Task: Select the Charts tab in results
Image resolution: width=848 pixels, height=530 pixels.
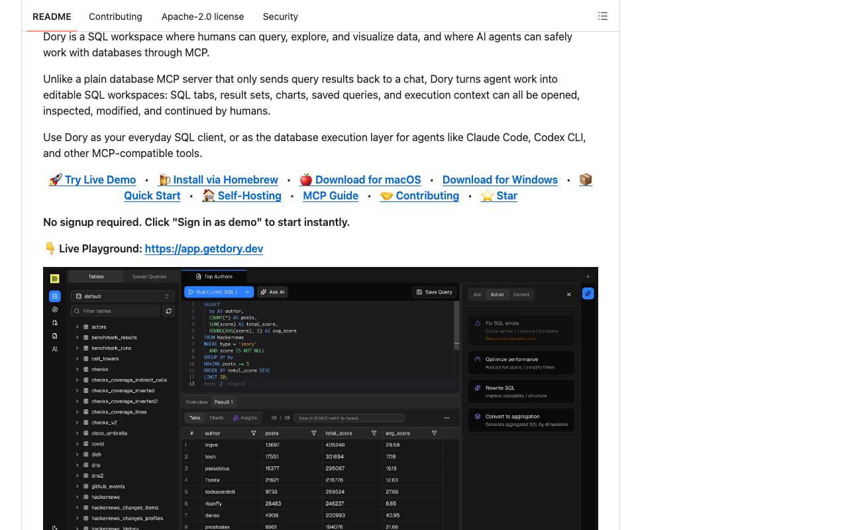Action: click(x=217, y=418)
